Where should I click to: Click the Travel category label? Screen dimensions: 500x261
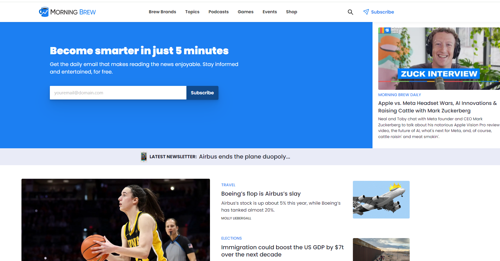pyautogui.click(x=228, y=185)
